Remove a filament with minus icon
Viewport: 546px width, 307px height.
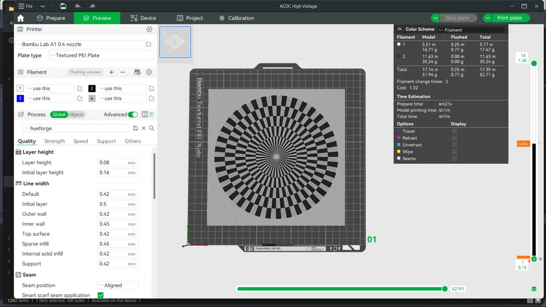point(122,72)
